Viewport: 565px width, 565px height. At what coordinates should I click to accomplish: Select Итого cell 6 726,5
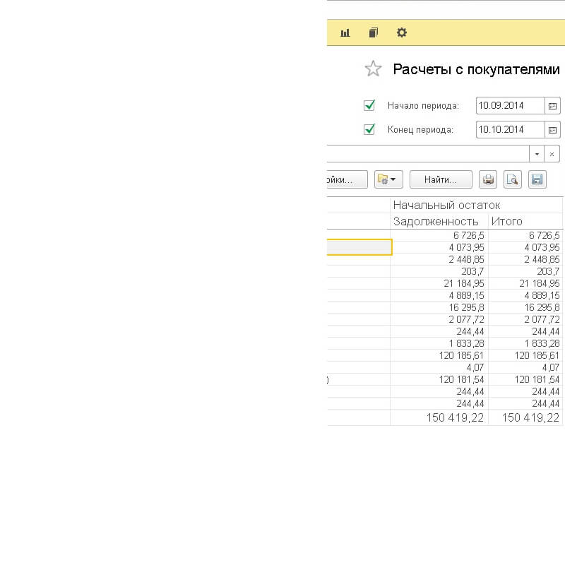(525, 235)
